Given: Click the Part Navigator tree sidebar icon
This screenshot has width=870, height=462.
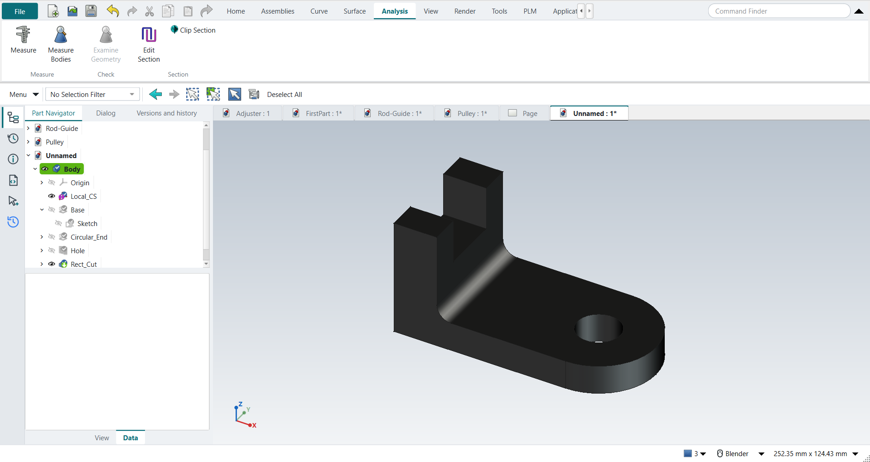Looking at the screenshot, I should click(13, 118).
